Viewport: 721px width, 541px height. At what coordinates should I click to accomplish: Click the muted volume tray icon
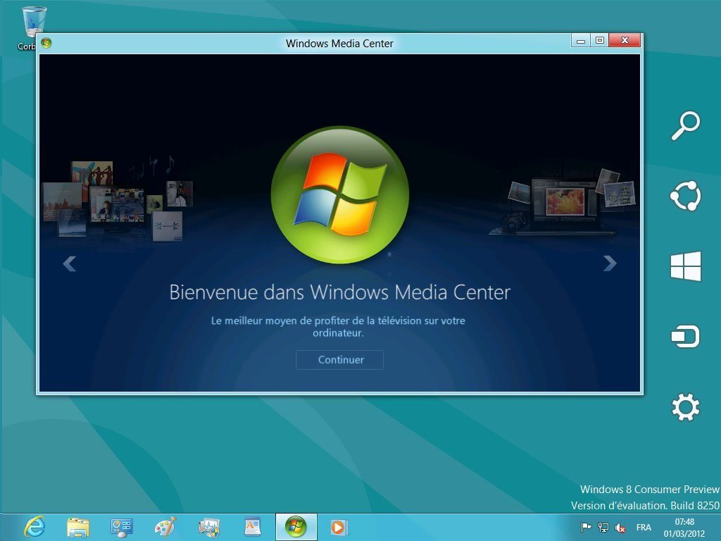pos(620,528)
